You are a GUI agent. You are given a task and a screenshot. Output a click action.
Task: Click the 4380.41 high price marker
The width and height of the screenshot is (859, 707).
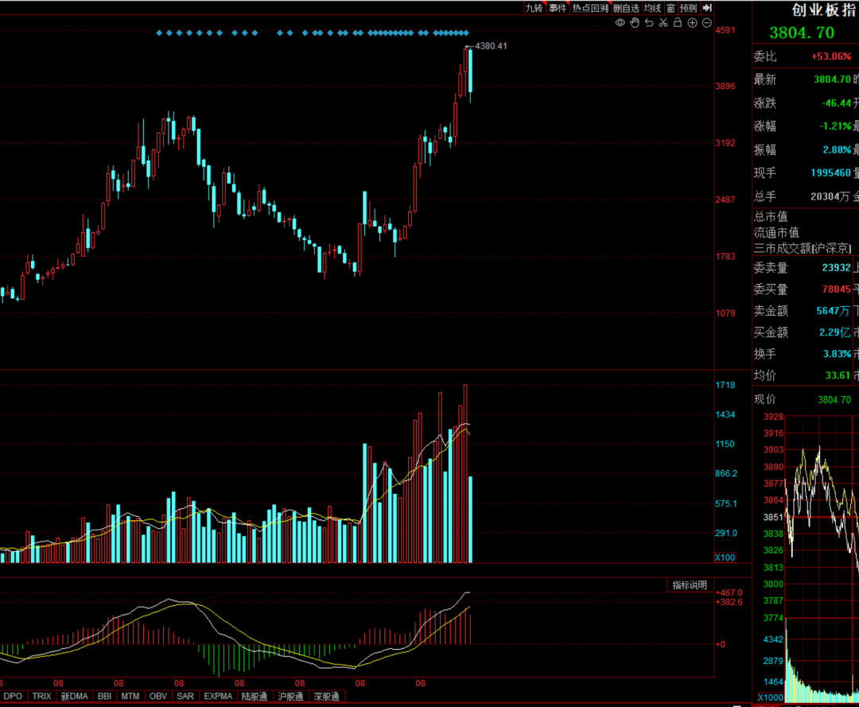(x=491, y=46)
